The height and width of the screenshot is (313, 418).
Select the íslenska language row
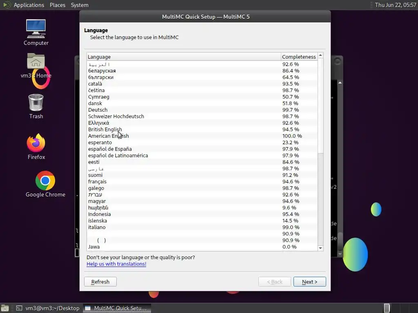coord(202,220)
